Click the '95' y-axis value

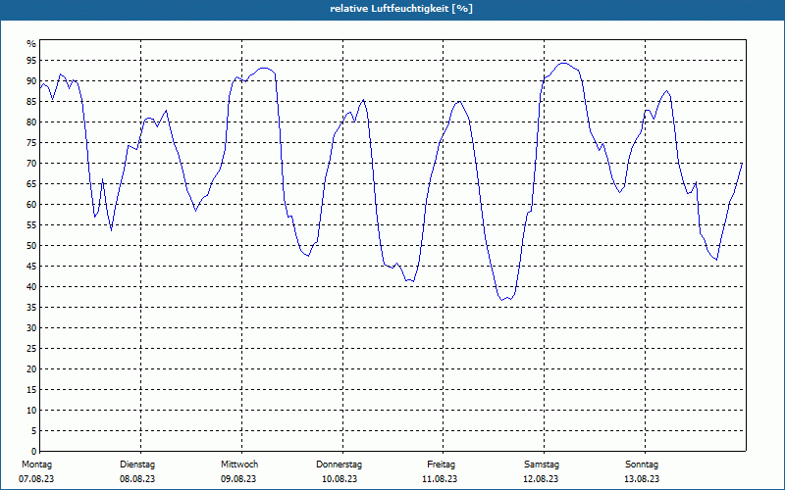31,61
